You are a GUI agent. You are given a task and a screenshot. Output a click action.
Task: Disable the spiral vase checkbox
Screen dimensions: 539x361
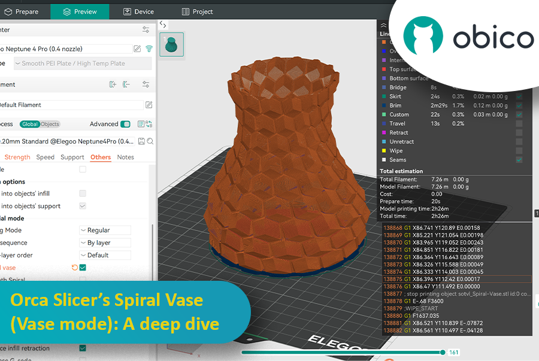[x=83, y=267]
